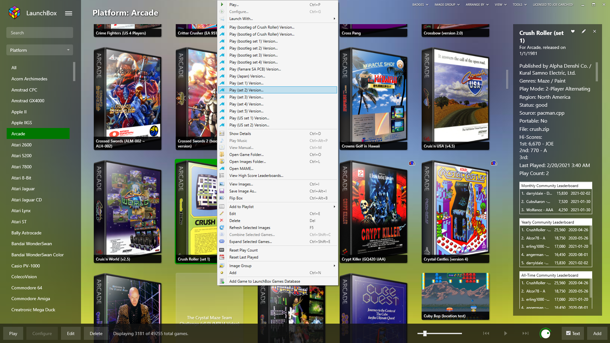Click the green Play arrow icon in context menu

coord(222,5)
